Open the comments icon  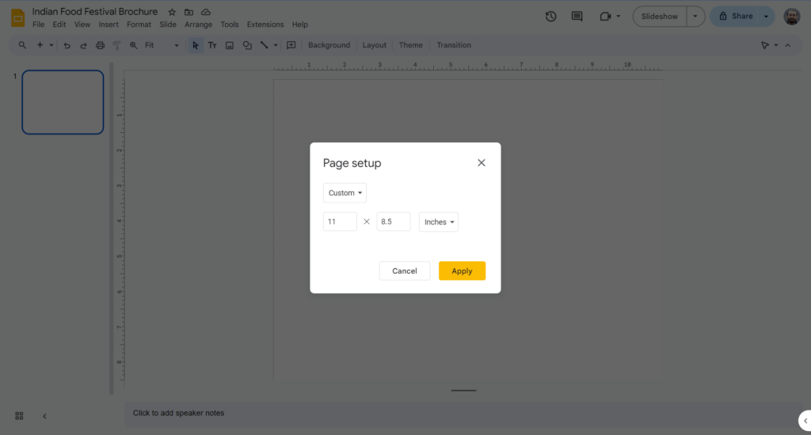point(577,16)
